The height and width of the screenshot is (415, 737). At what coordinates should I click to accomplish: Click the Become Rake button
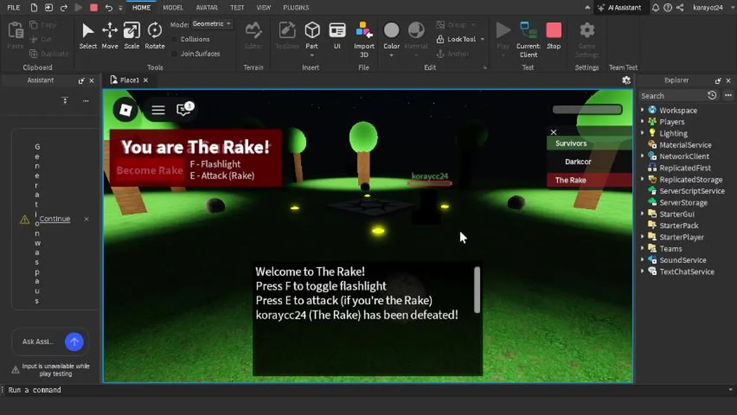(149, 170)
